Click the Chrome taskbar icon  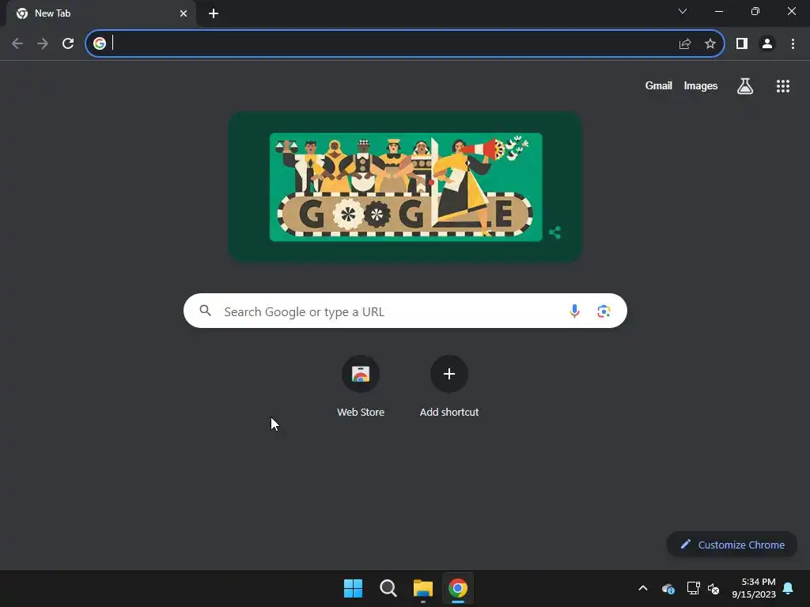pyautogui.click(x=458, y=588)
